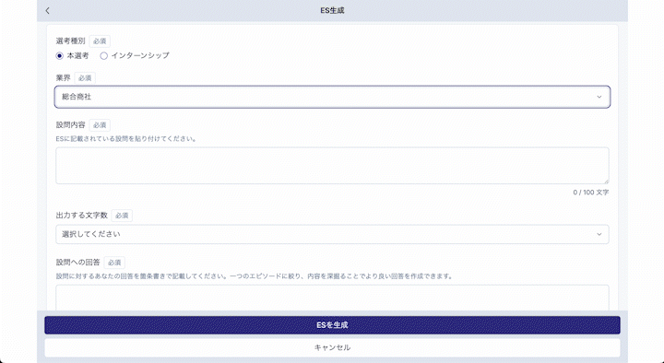Image resolution: width=664 pixels, height=363 pixels.
Task: Select the インターンシップ radio button
Action: point(103,56)
